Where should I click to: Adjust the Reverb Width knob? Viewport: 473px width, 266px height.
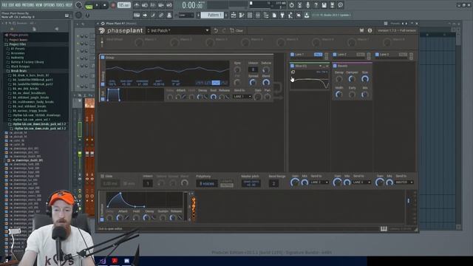click(338, 95)
